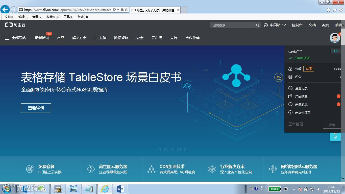Click the 网络增强型云服务器 feature icon

click(273, 169)
